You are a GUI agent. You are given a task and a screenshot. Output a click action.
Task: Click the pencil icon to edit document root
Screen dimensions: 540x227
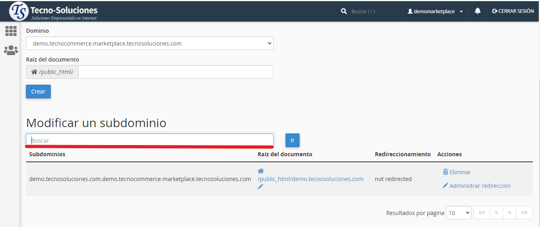click(x=260, y=187)
